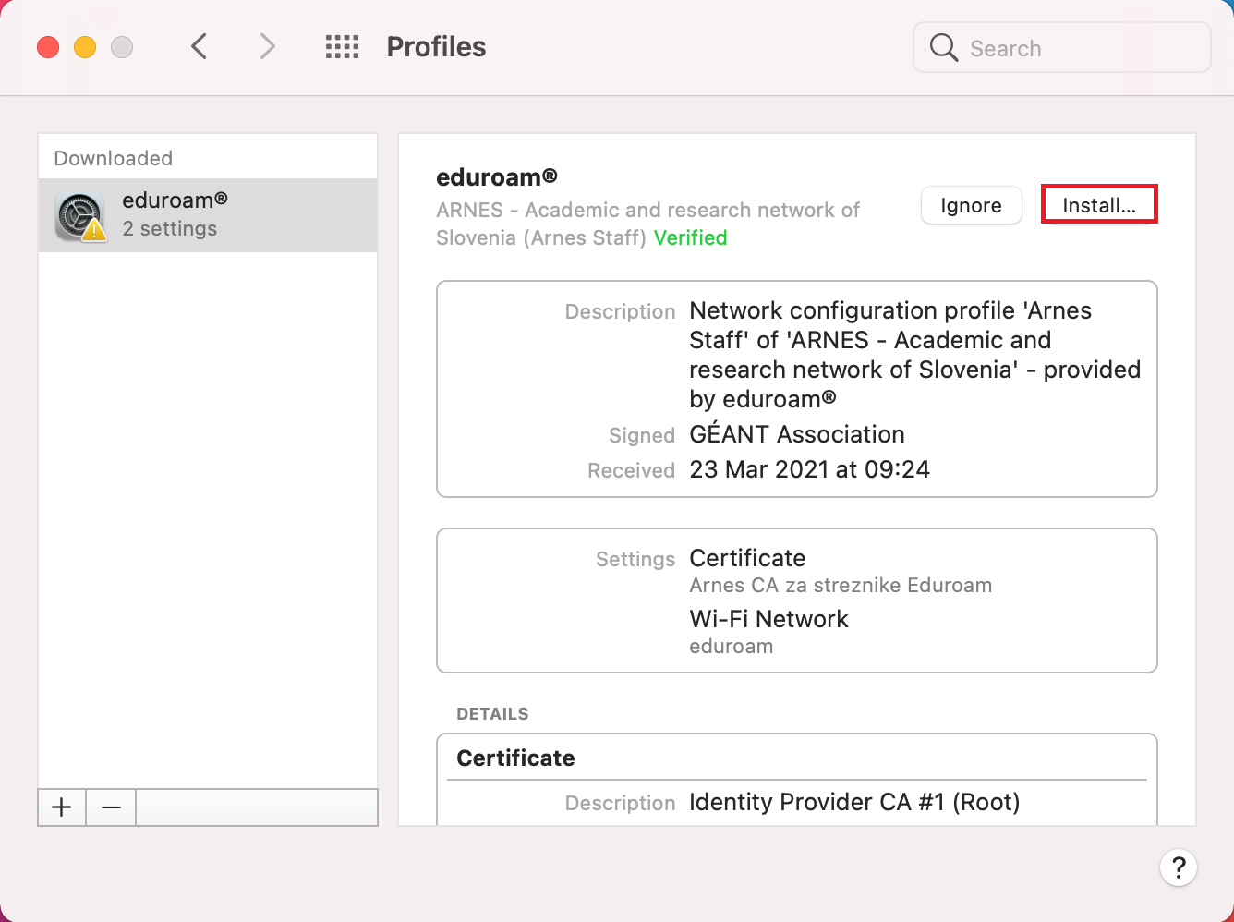Click the search magnifier icon
The image size is (1234, 922).
click(x=943, y=47)
